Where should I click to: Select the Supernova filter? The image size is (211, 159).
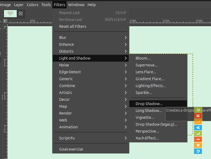point(147,65)
